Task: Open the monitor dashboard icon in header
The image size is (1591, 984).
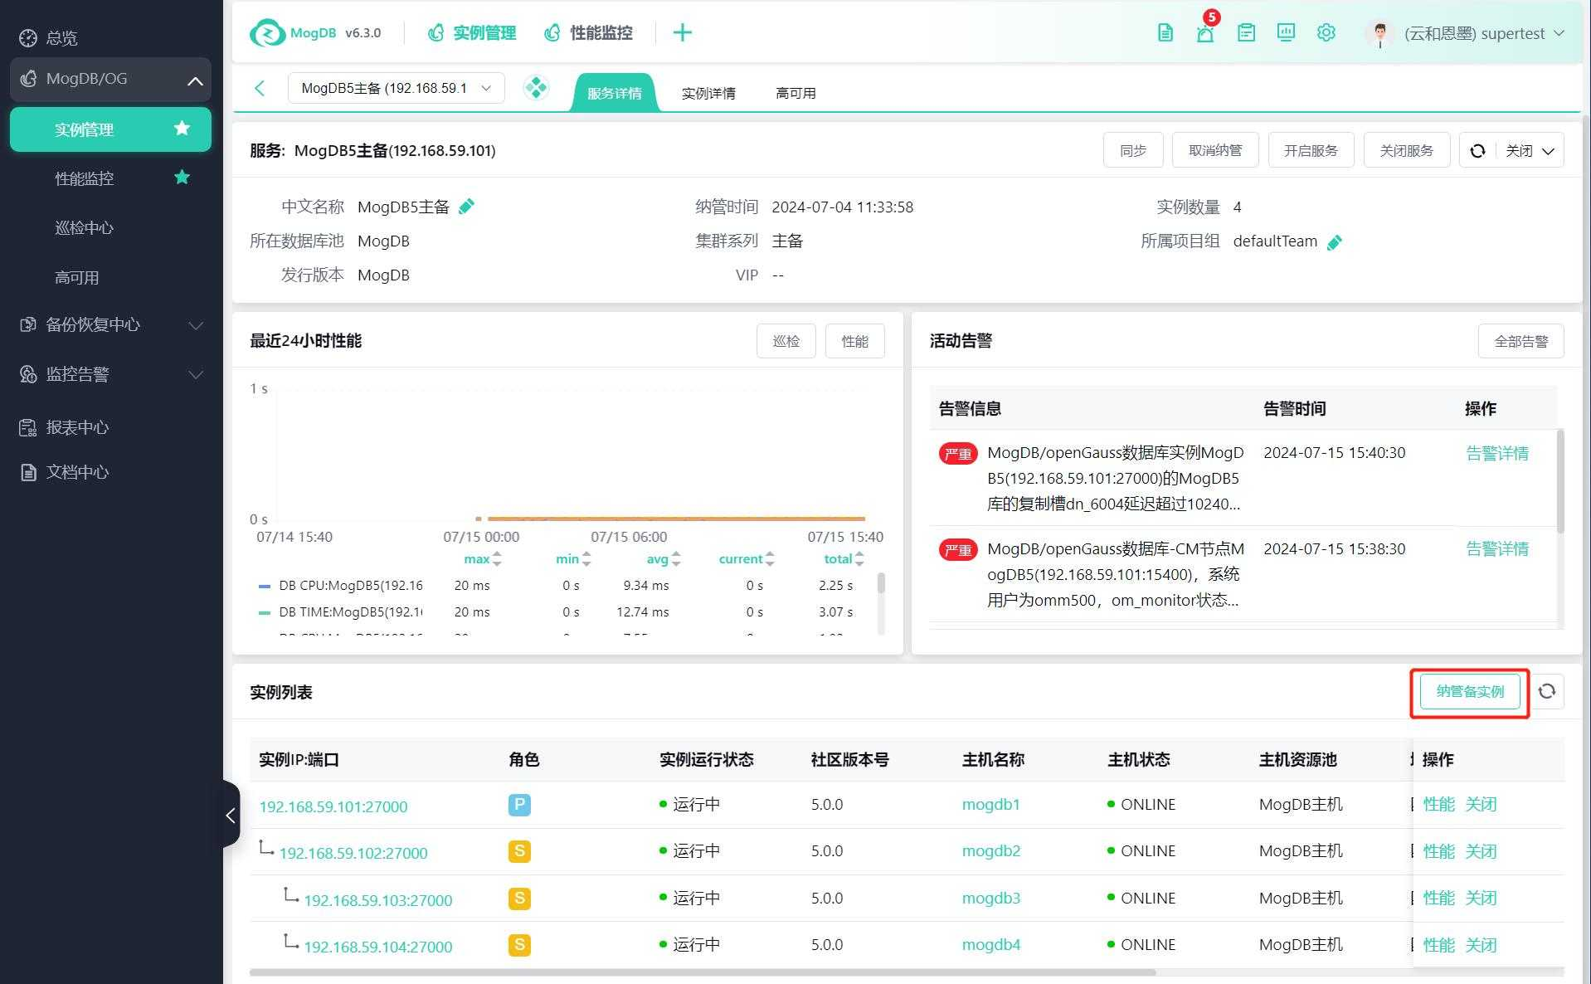Action: (x=1286, y=33)
